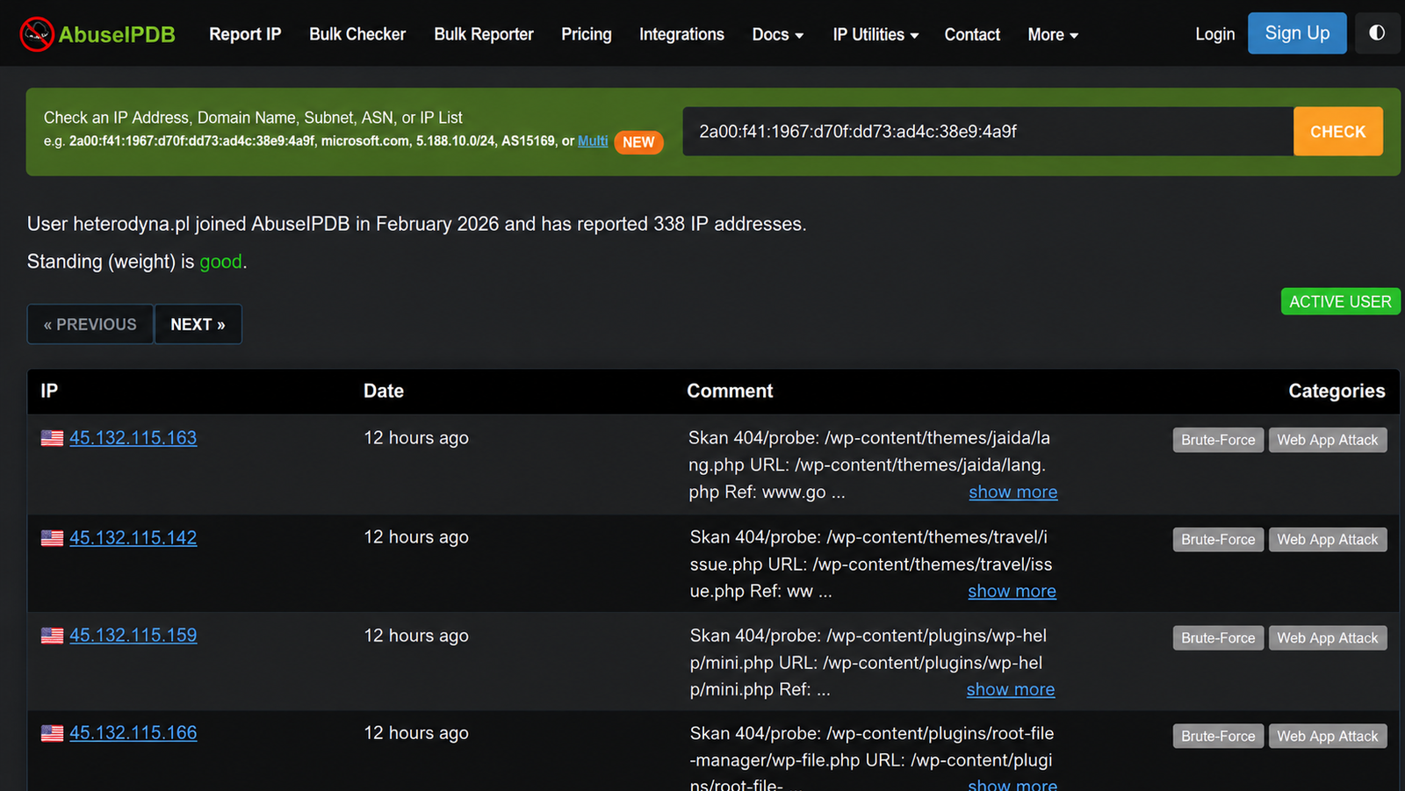1405x791 pixels.
Task: Click the NEW badge near Multi
Action: click(x=638, y=142)
